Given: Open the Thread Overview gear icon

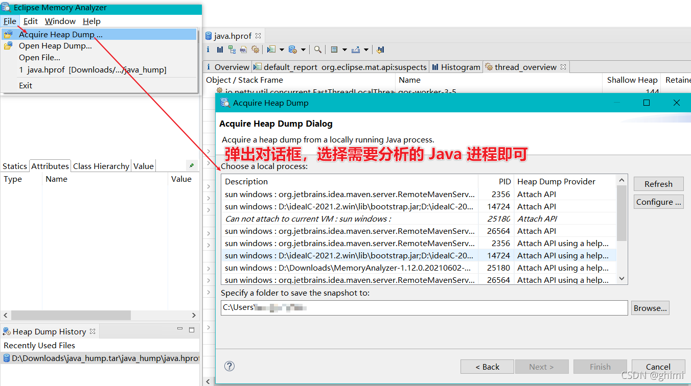Looking at the screenshot, I should pos(255,50).
